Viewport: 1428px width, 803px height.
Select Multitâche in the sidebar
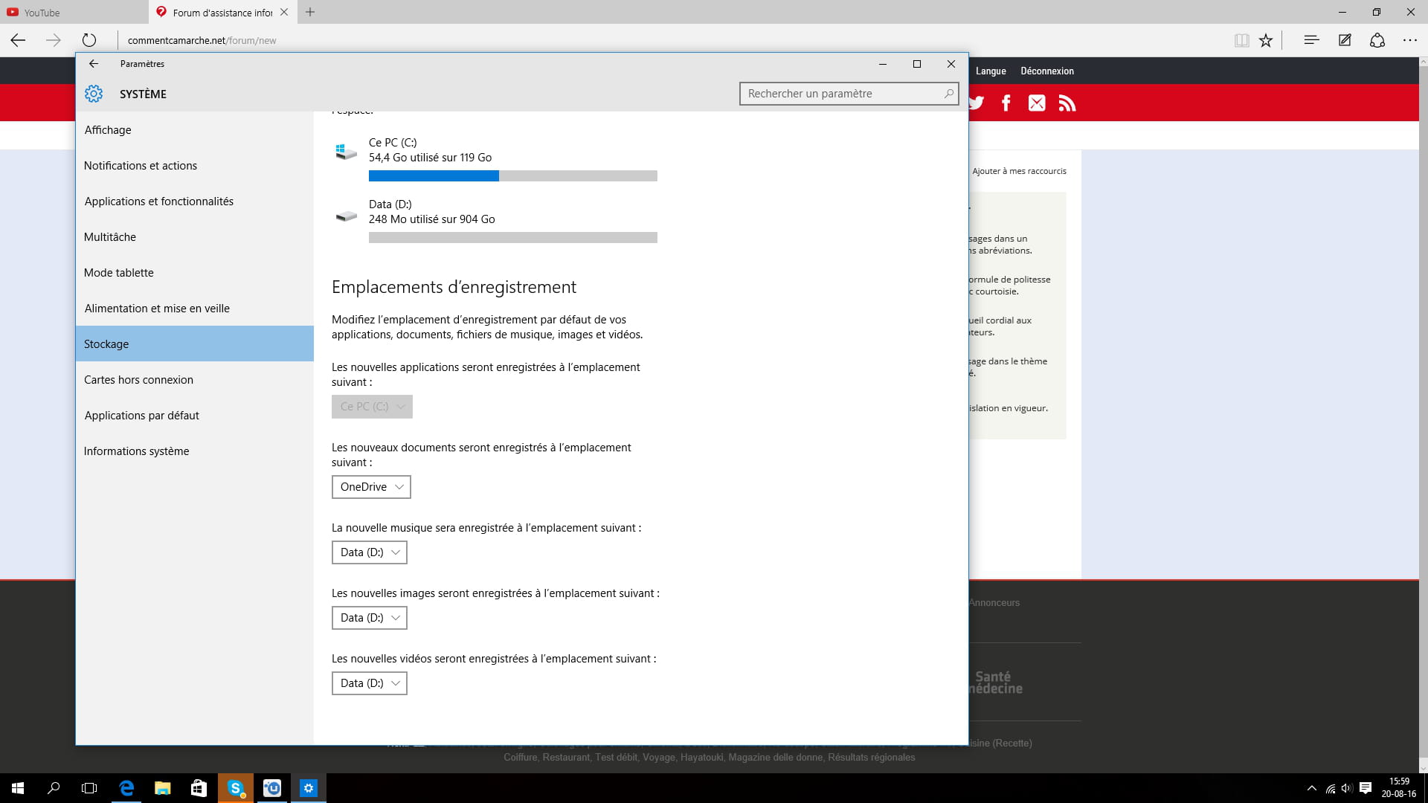(195, 237)
